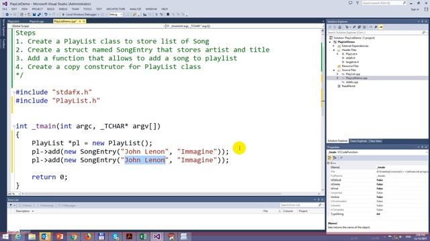
Task: Click Home icon in Solution Explorer
Action: click(x=340, y=27)
